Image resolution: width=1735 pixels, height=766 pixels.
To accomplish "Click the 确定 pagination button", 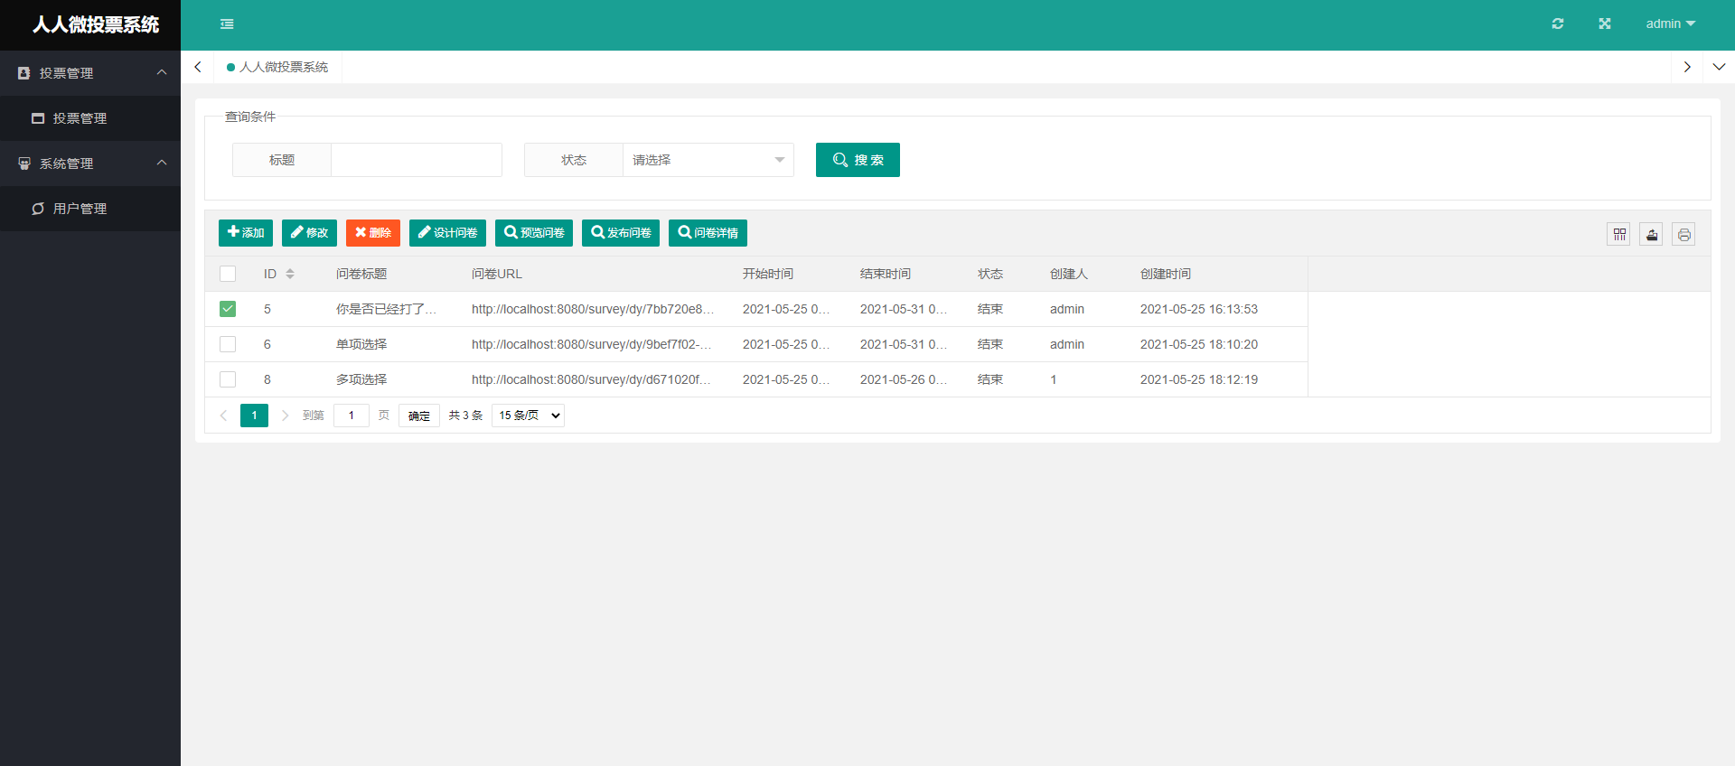I will 419,416.
